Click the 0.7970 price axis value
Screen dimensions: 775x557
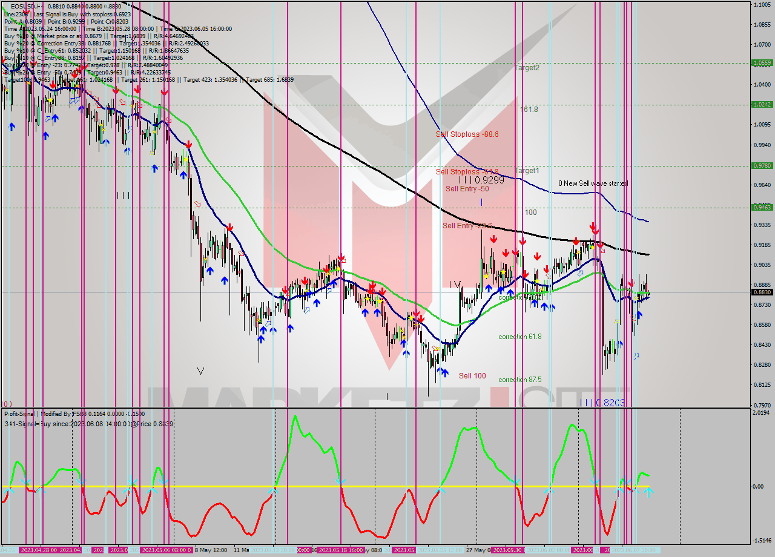[x=762, y=404]
